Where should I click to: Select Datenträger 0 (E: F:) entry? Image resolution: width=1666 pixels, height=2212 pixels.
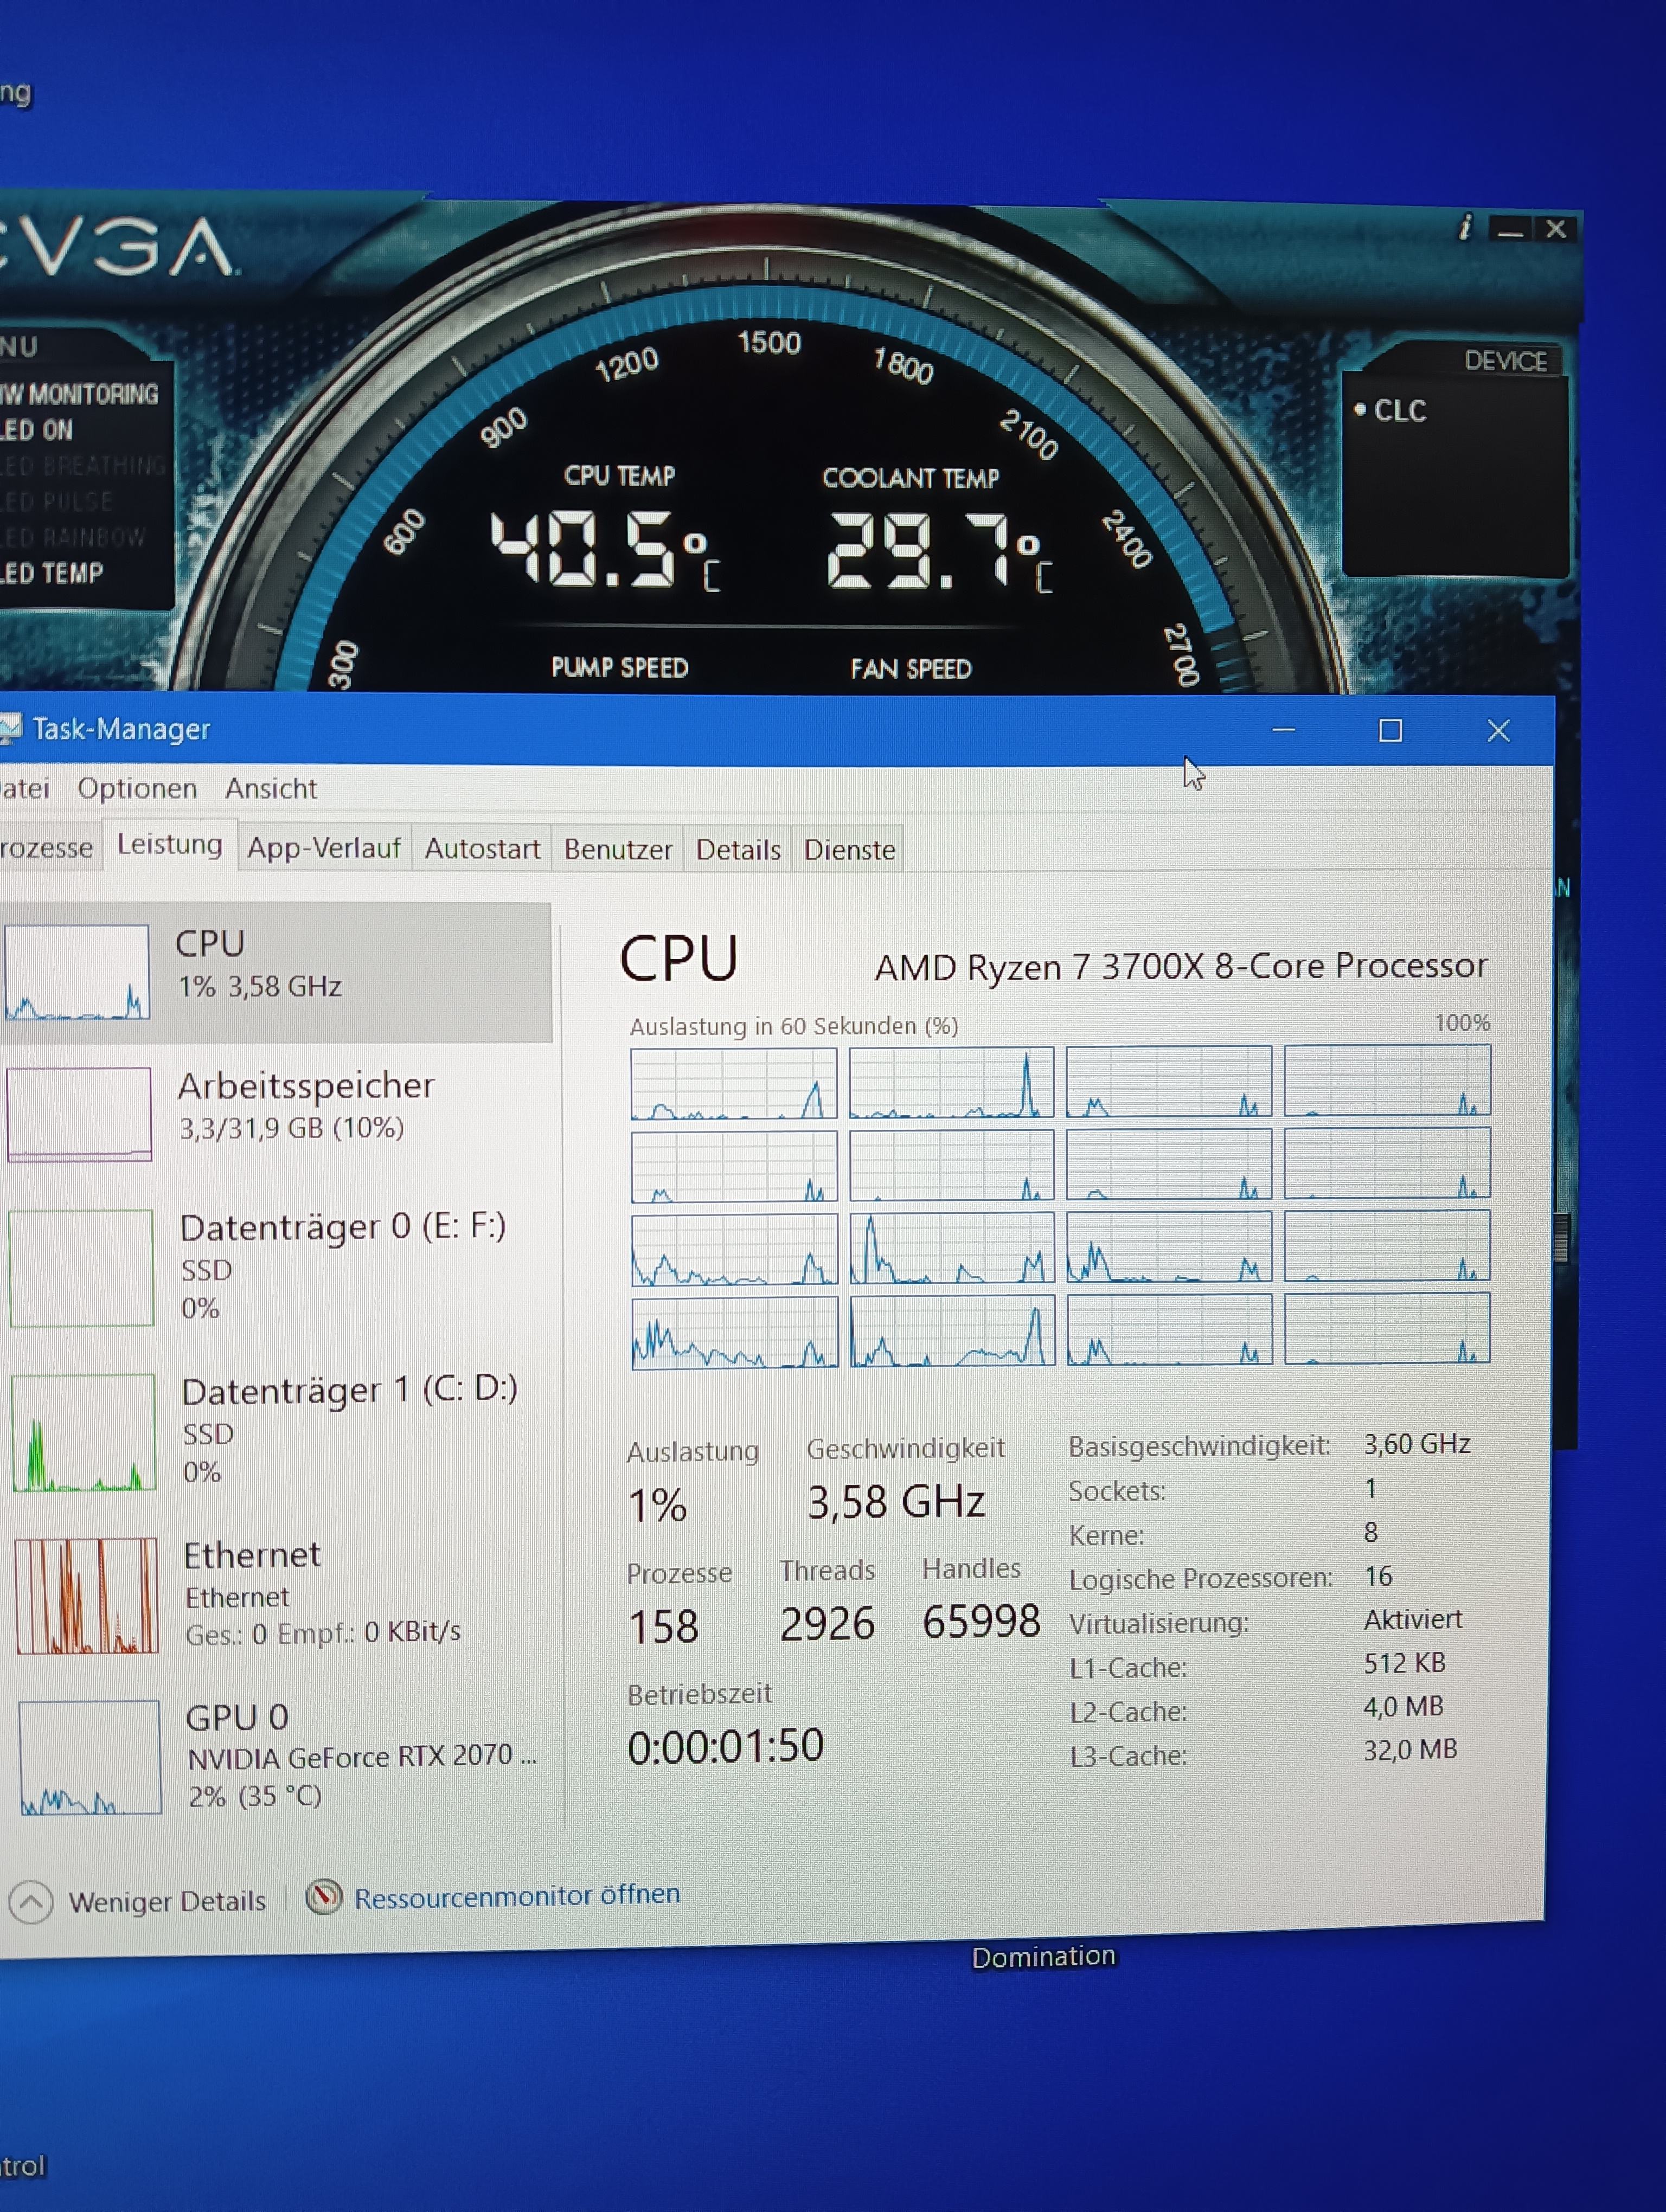click(x=280, y=1266)
